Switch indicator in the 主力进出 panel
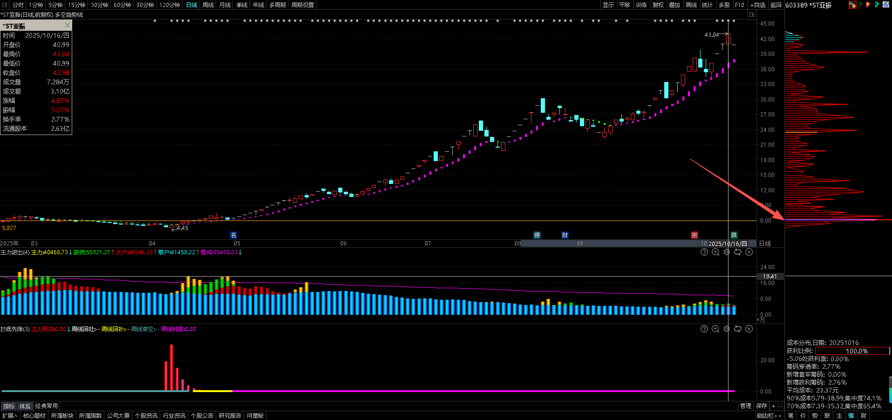Screen dimensions: 892x420 (738, 252)
